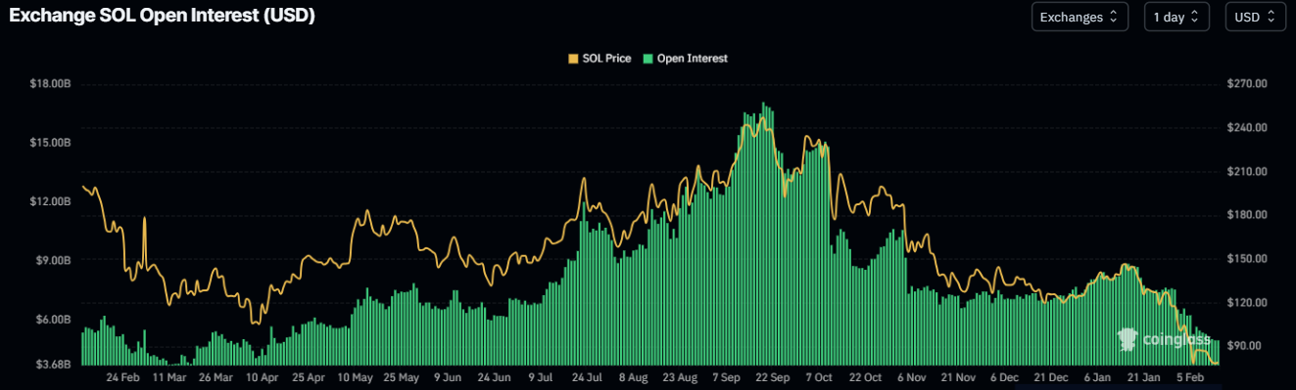The height and width of the screenshot is (390, 1296).
Task: Click the Exchanges dropdown chevron arrows
Action: [x=1114, y=17]
